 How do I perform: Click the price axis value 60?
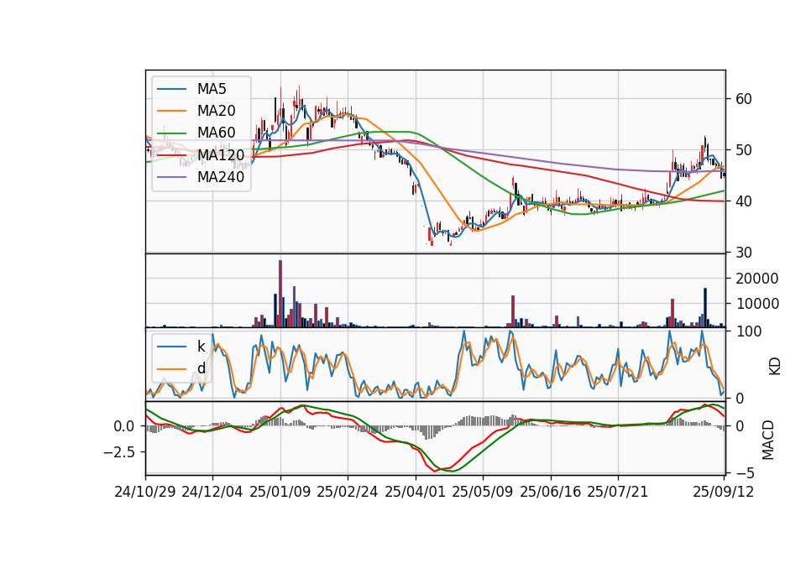(744, 99)
